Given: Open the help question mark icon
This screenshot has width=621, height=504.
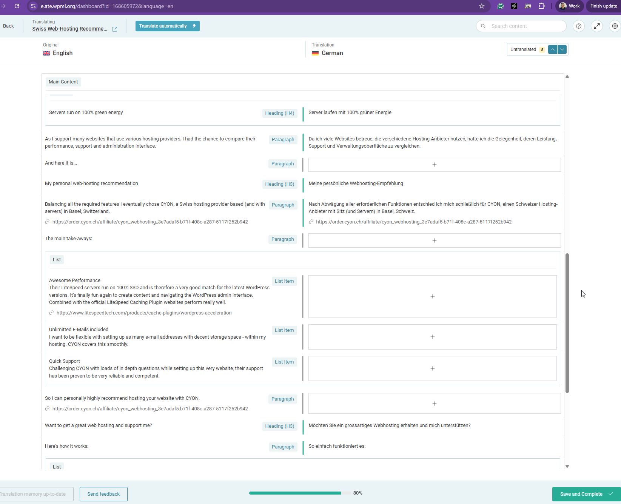Looking at the screenshot, I should coord(579,26).
